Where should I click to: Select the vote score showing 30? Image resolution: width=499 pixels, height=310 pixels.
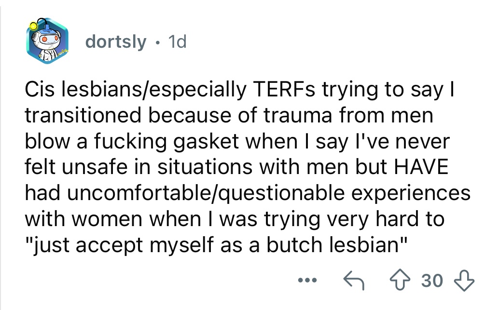[x=432, y=281]
